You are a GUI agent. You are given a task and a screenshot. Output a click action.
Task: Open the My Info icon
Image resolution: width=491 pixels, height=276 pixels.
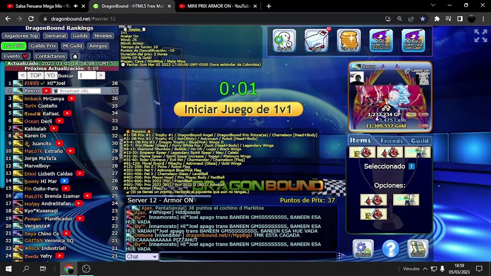click(284, 41)
